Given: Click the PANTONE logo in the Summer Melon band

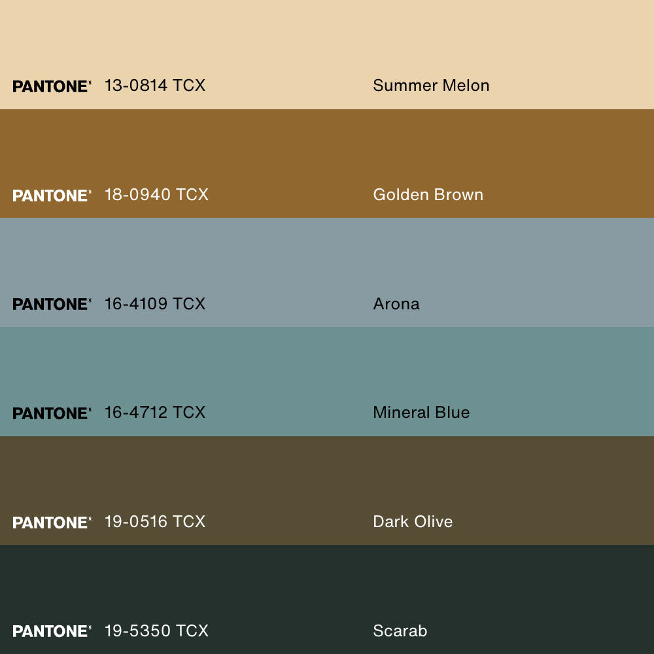Looking at the screenshot, I should point(52,86).
